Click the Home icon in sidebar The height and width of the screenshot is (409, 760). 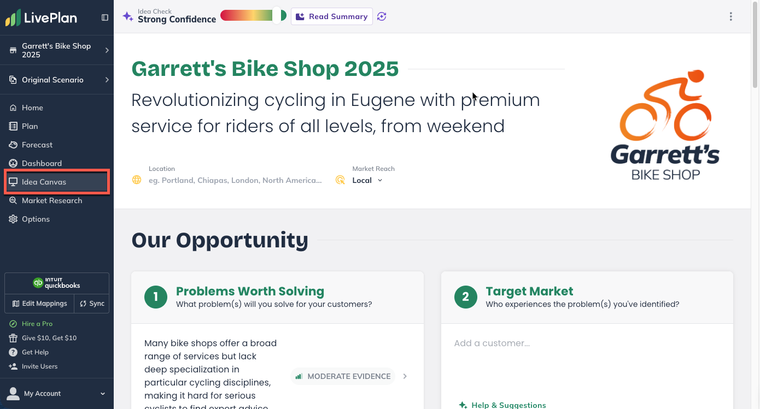click(x=13, y=108)
